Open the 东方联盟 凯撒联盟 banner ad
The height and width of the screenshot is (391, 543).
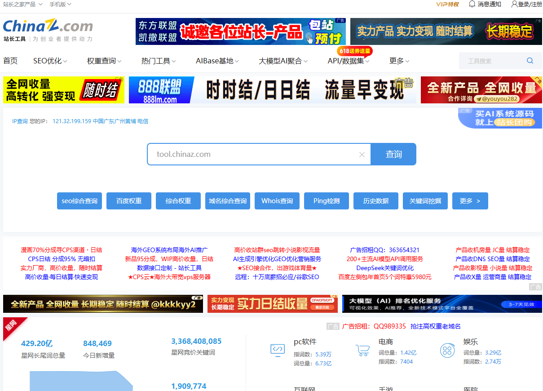coord(241,31)
